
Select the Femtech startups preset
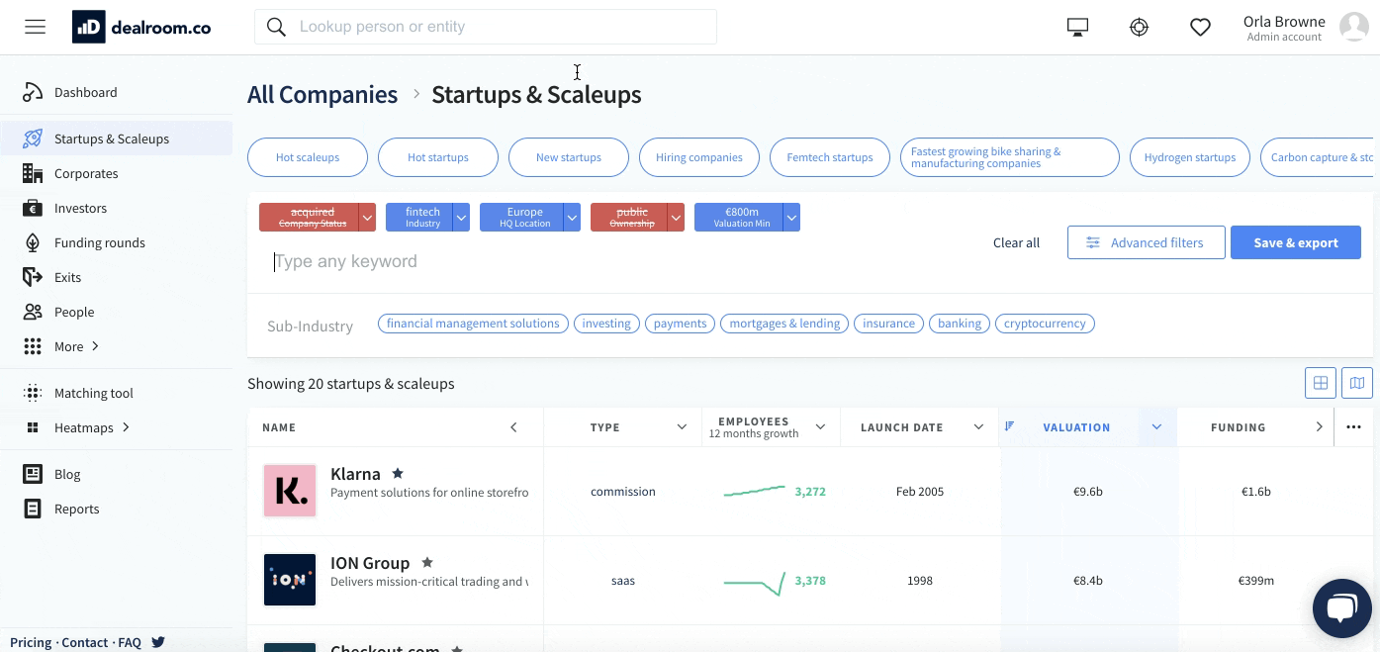click(830, 157)
